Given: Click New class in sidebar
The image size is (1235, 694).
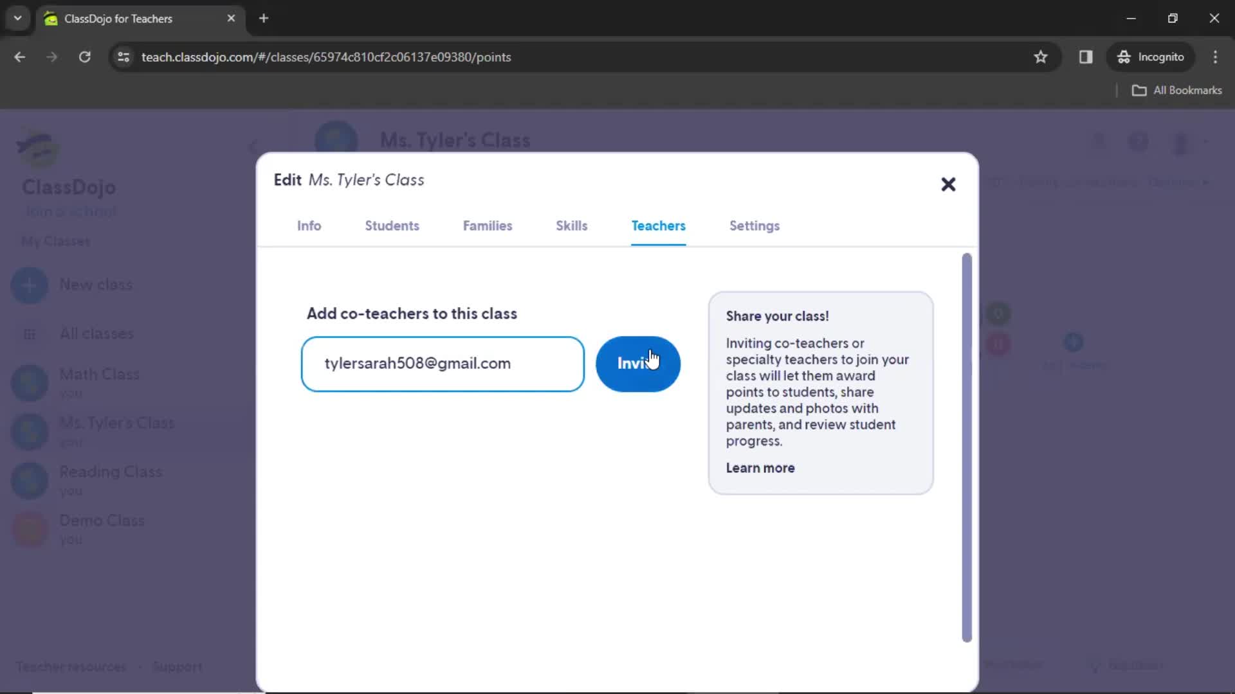Looking at the screenshot, I should coord(96,285).
